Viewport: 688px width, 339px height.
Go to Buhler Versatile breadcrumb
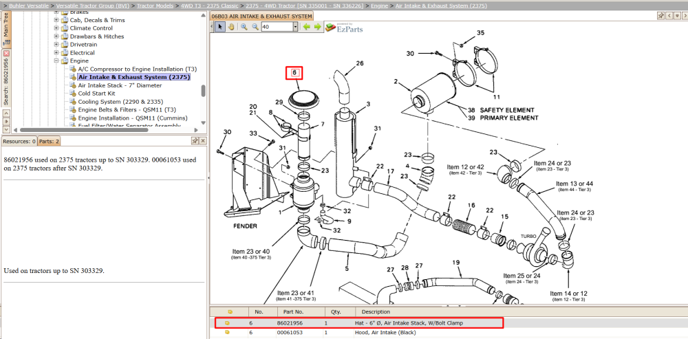(30, 6)
